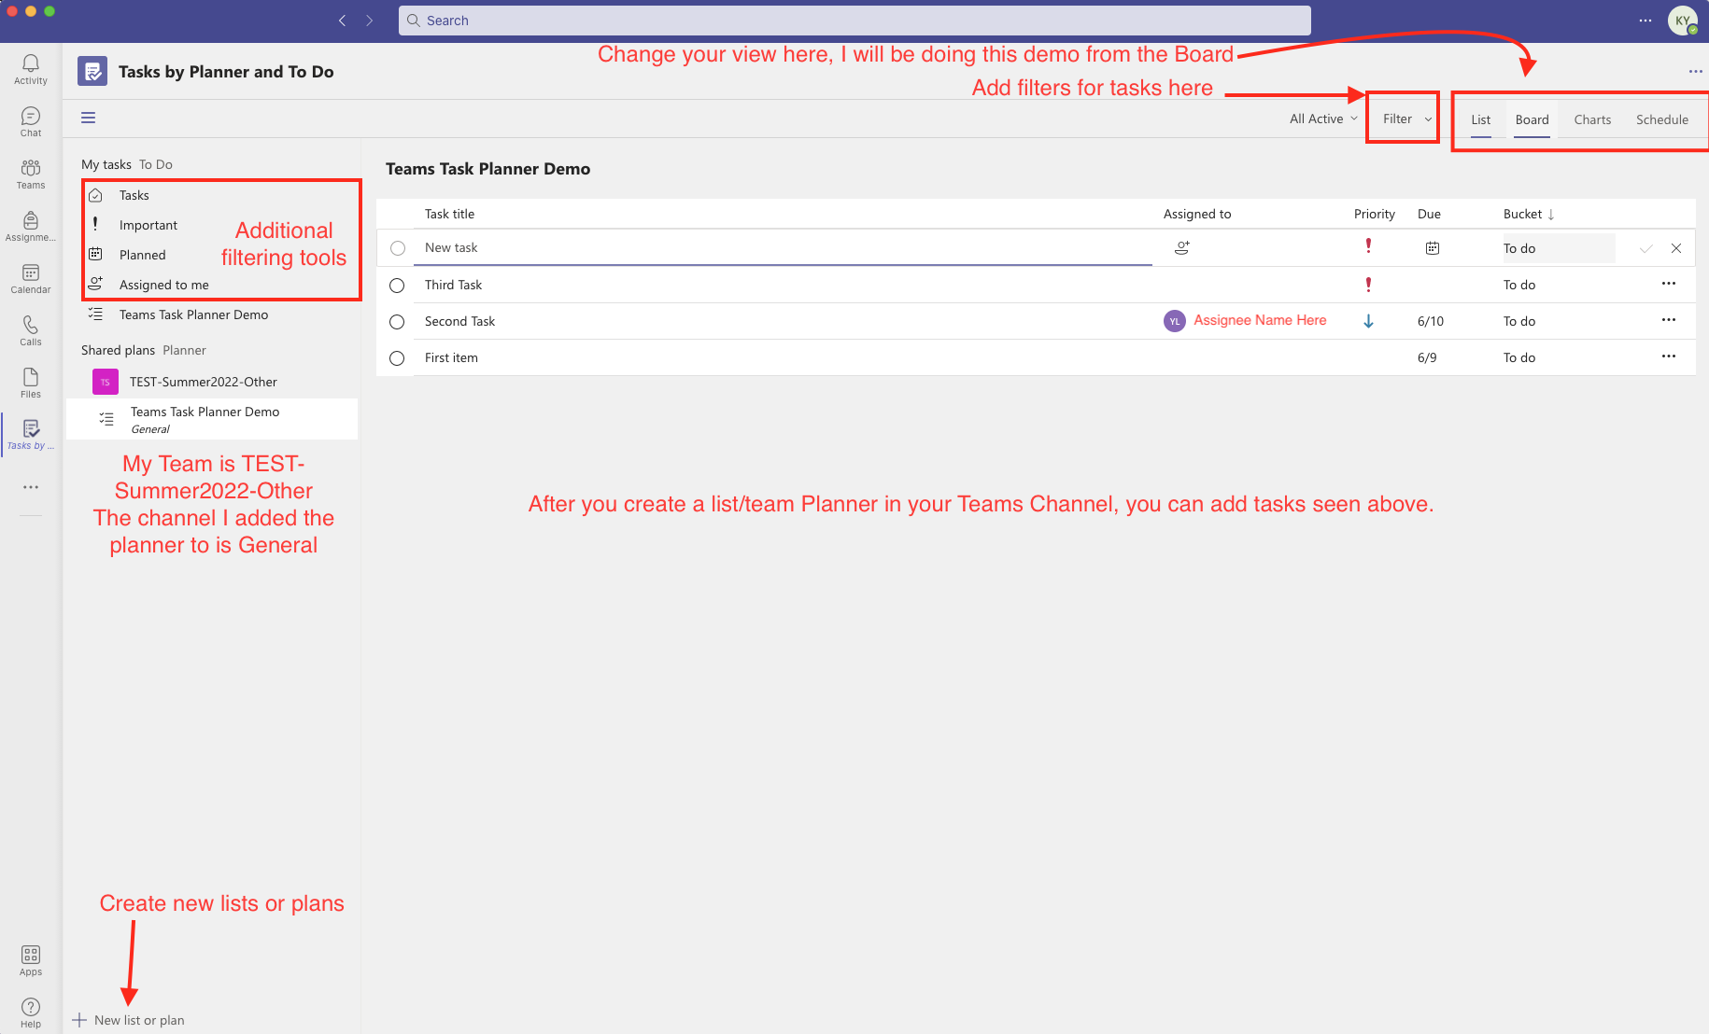This screenshot has width=1709, height=1034.
Task: Collapse the panel using the hamburger icon
Action: tap(88, 117)
